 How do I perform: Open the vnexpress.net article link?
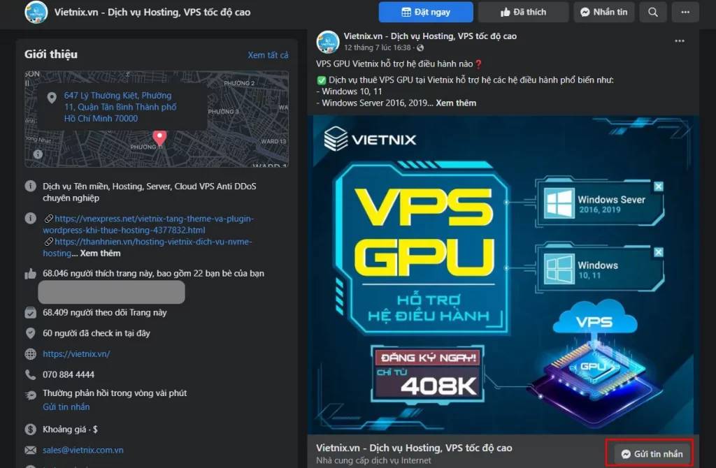[x=148, y=224]
